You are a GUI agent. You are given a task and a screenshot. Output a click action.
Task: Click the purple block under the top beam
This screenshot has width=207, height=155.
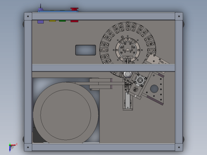(x=41, y=22)
